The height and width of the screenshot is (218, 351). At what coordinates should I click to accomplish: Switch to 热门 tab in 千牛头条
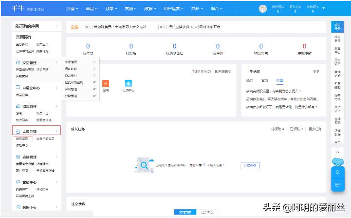click(250, 80)
